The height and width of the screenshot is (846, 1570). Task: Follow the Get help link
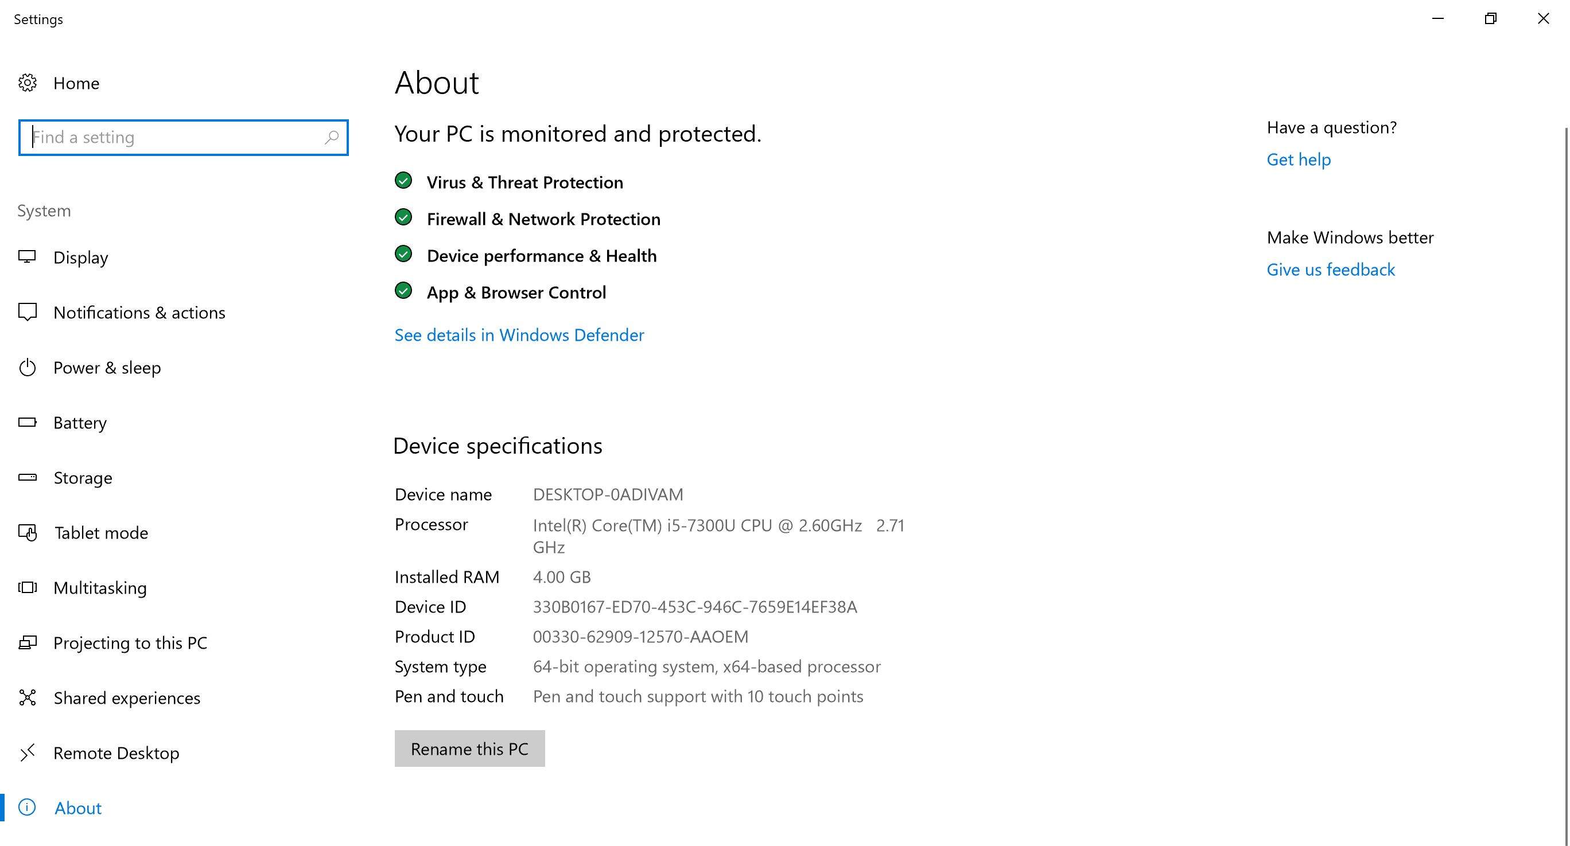[1298, 159]
